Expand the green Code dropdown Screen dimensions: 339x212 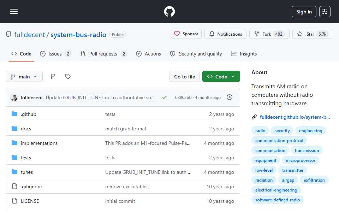coord(221,77)
